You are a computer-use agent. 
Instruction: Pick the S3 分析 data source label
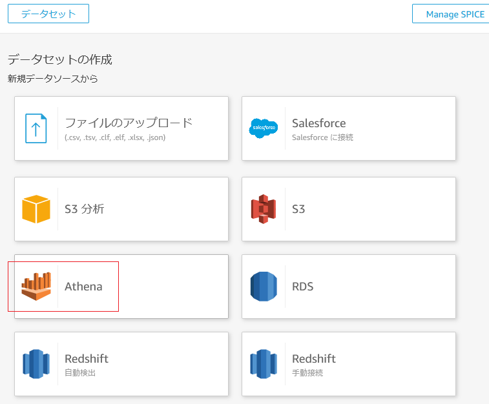click(85, 209)
